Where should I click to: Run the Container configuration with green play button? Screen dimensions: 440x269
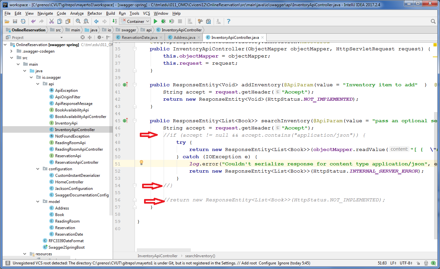pyautogui.click(x=156, y=21)
